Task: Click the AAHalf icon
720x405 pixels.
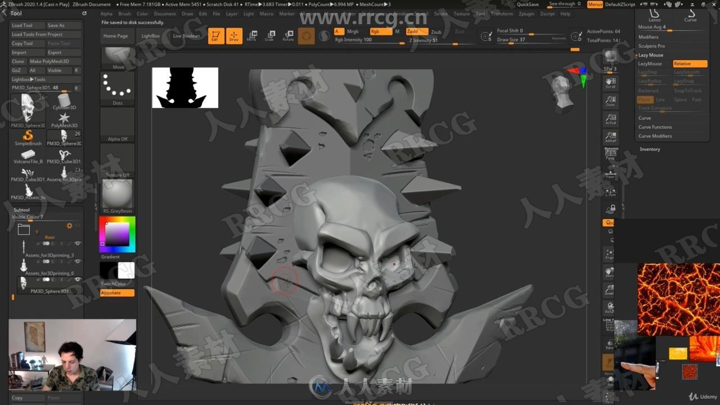Action: 610,137
